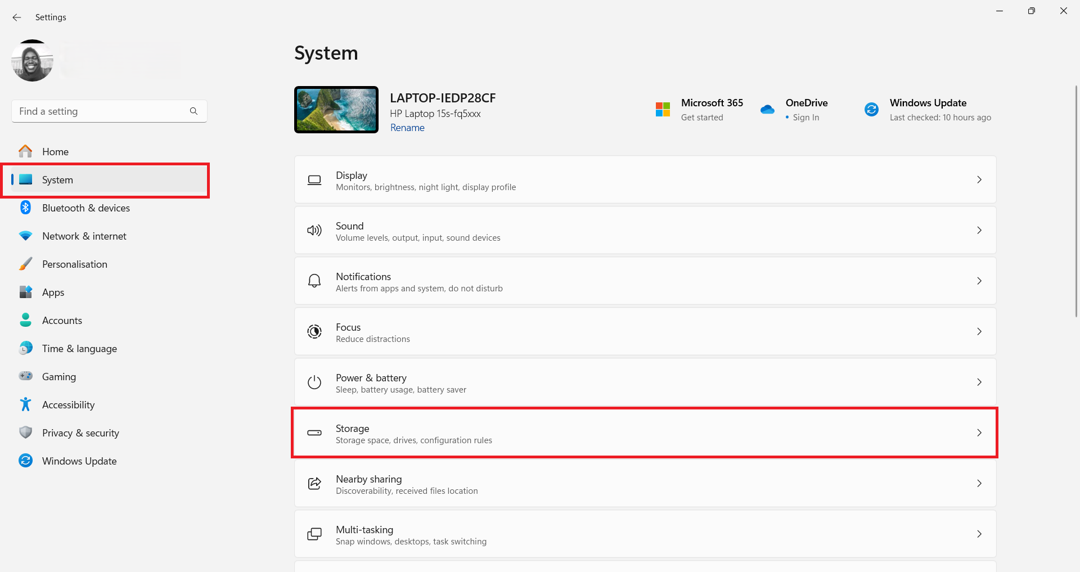Select the Display settings icon
Viewport: 1080px width, 572px height.
(314, 179)
